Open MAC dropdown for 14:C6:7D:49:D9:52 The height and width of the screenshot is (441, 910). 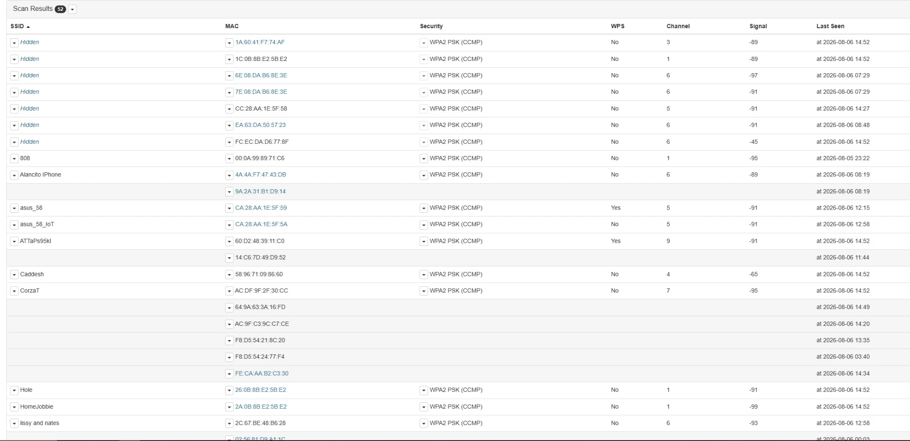click(x=229, y=258)
